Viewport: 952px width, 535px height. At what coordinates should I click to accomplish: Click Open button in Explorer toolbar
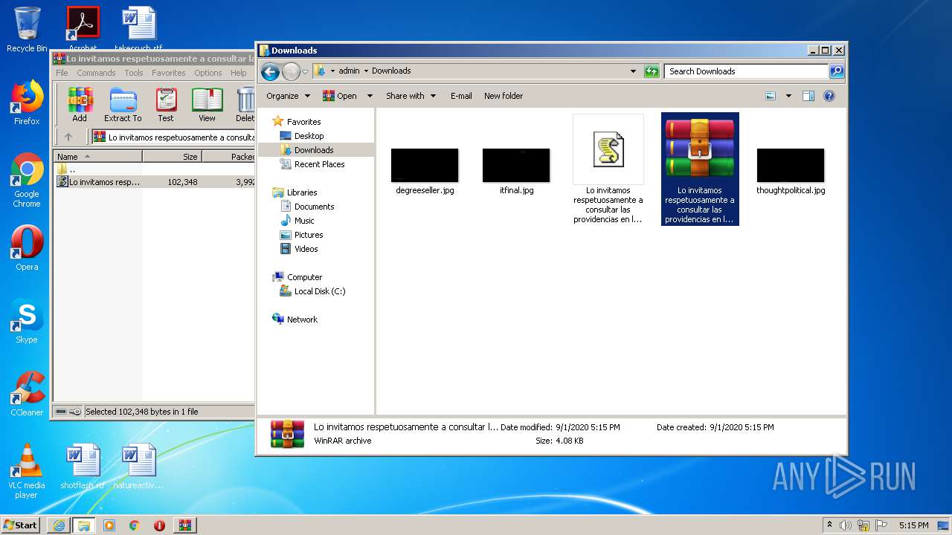pyautogui.click(x=339, y=96)
